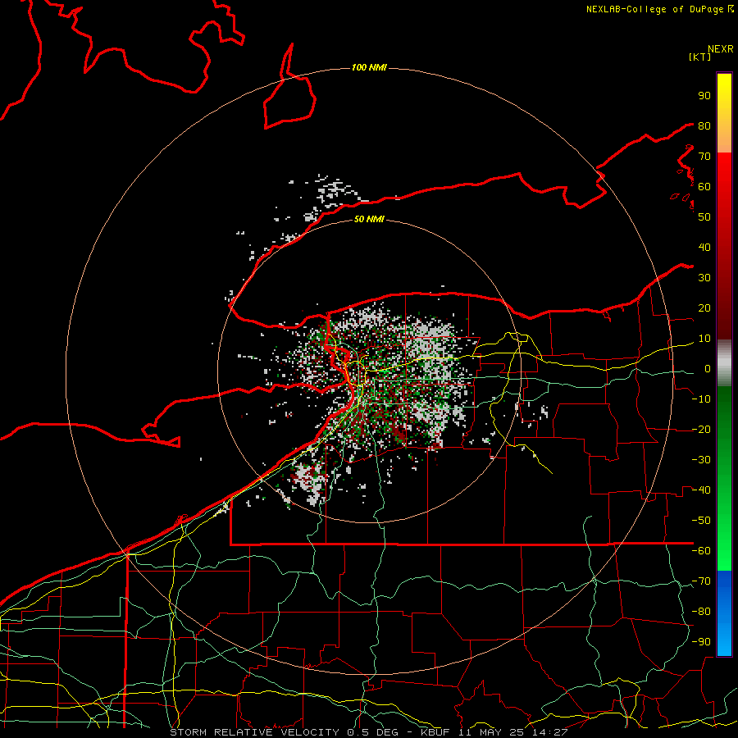
Task: Click the gray zero-velocity segment of the color bar
Action: 724,363
